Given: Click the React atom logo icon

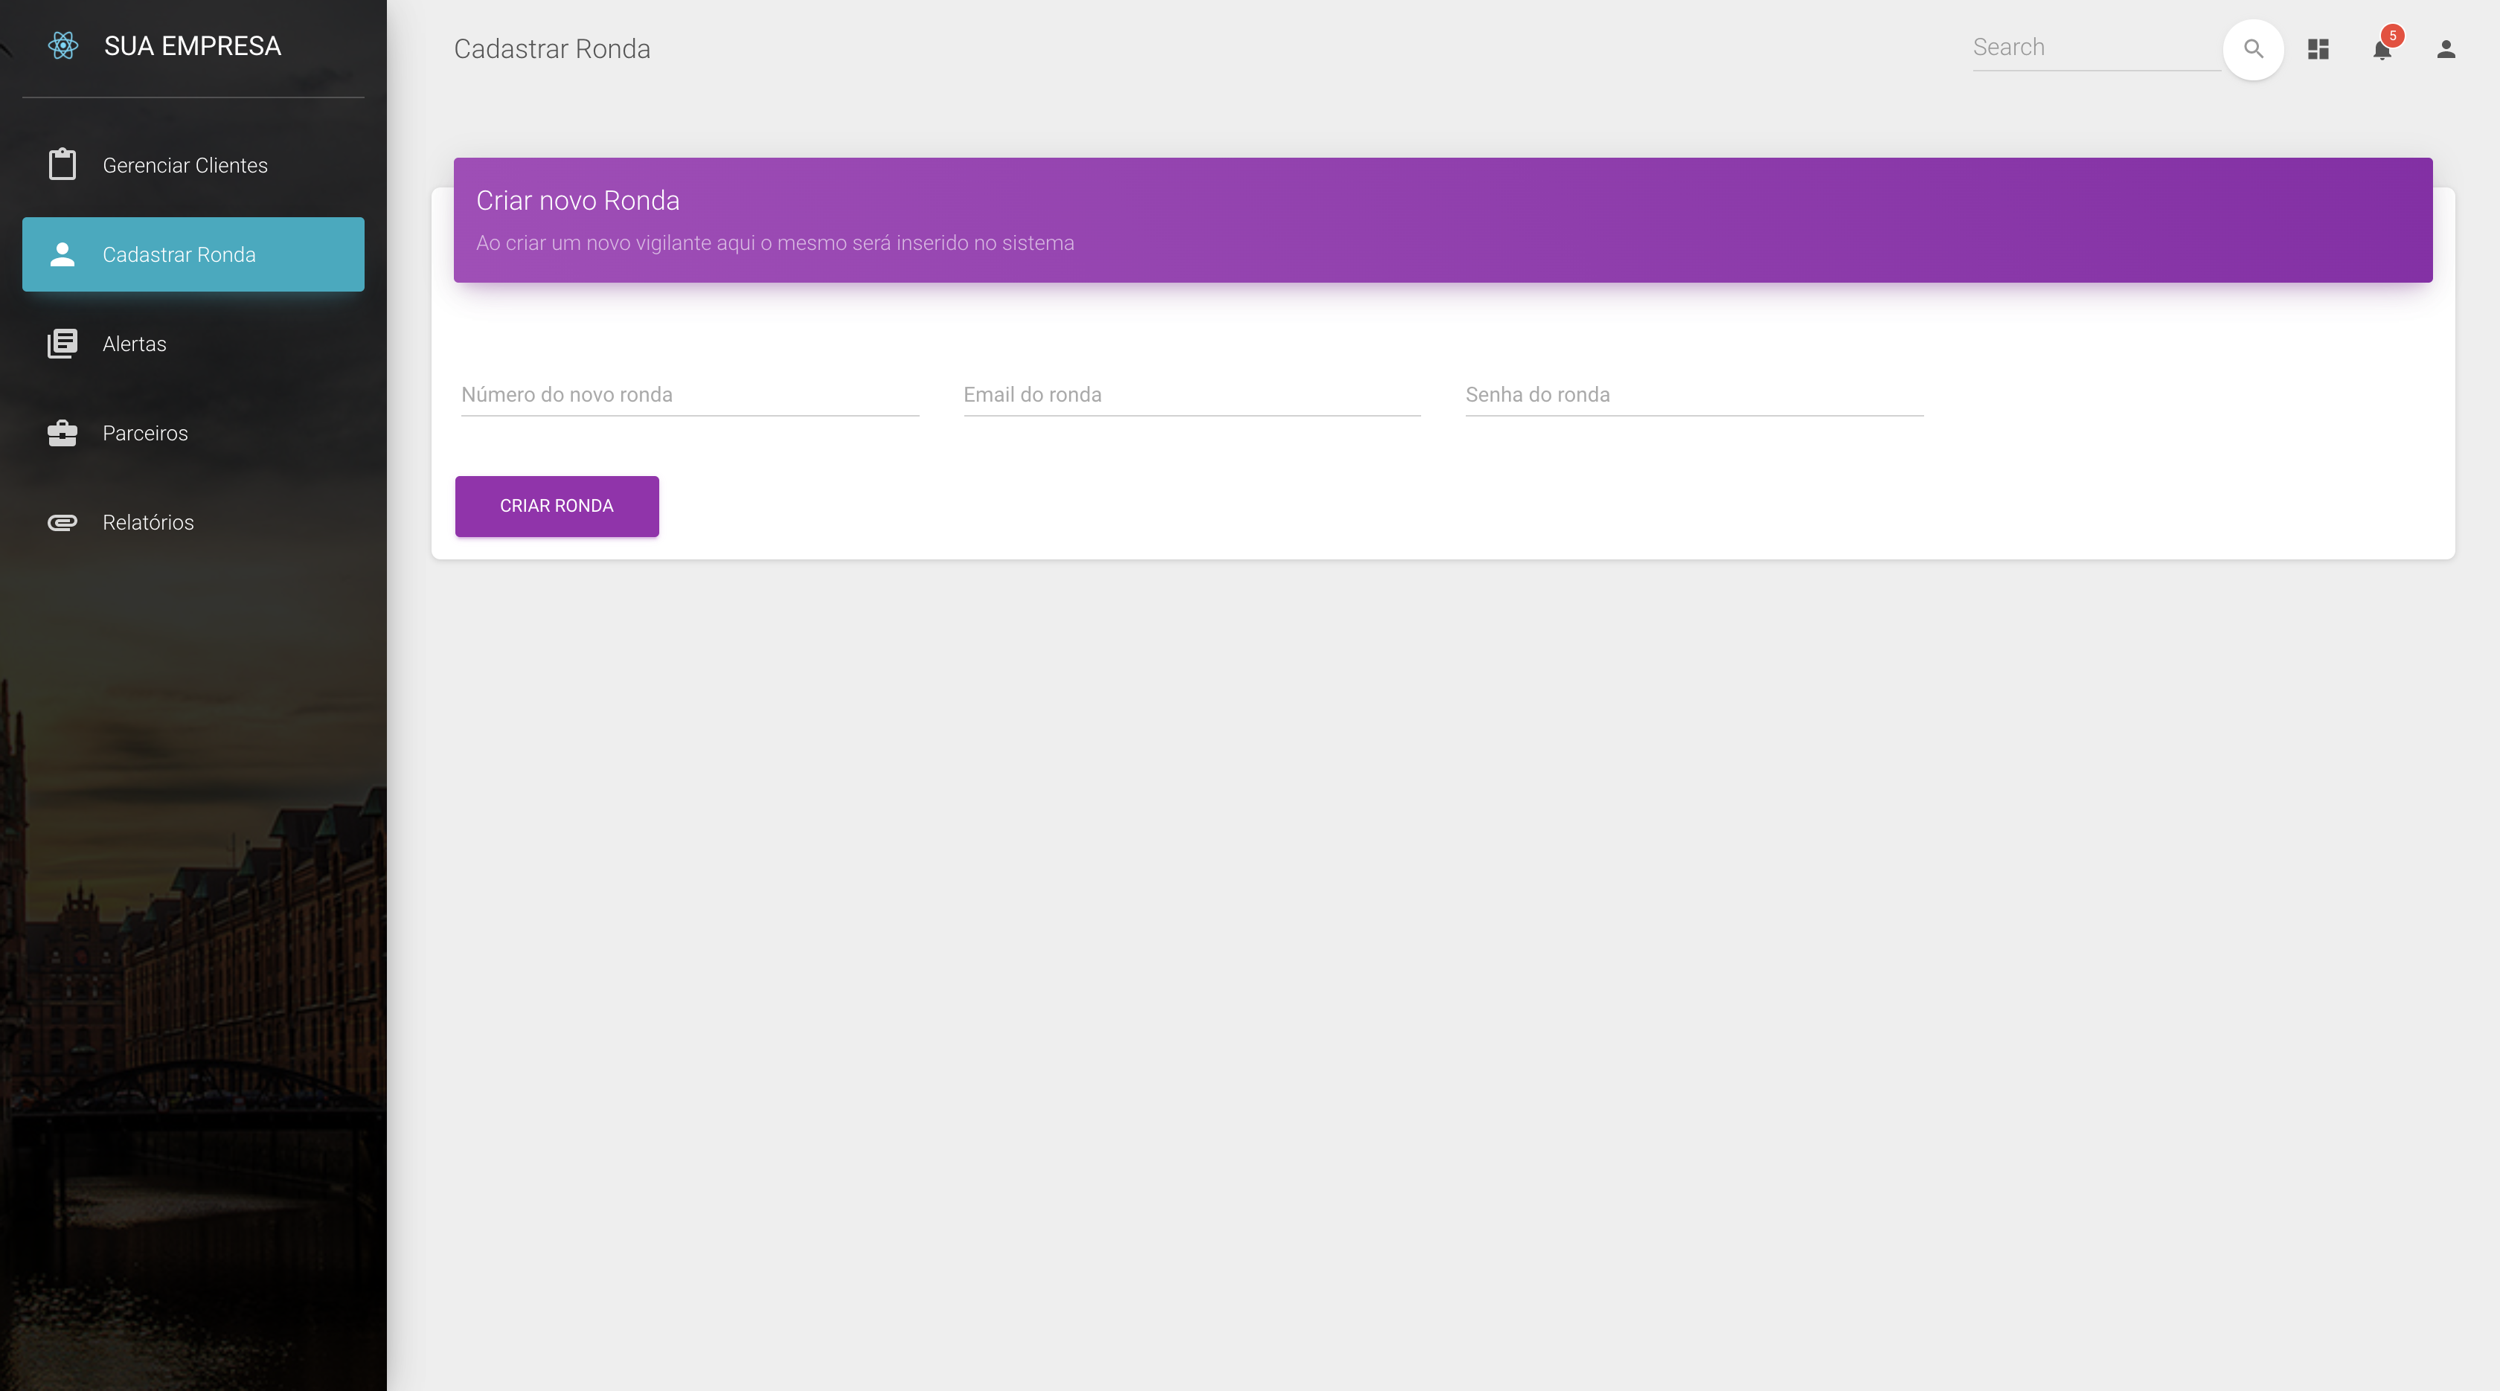Looking at the screenshot, I should pos(63,45).
